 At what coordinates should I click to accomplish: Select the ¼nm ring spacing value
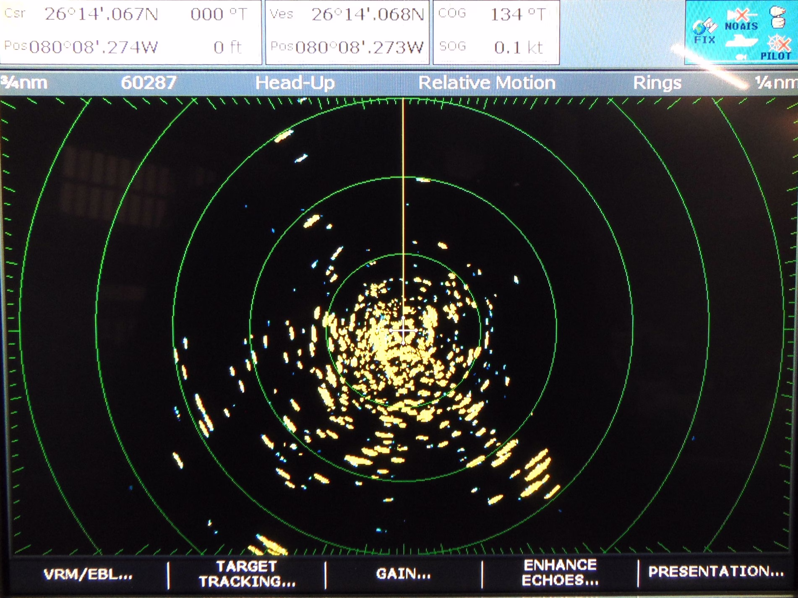[776, 83]
